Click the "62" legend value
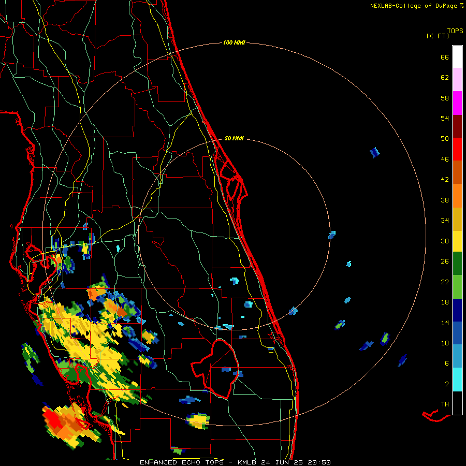466x466 pixels. (x=445, y=78)
